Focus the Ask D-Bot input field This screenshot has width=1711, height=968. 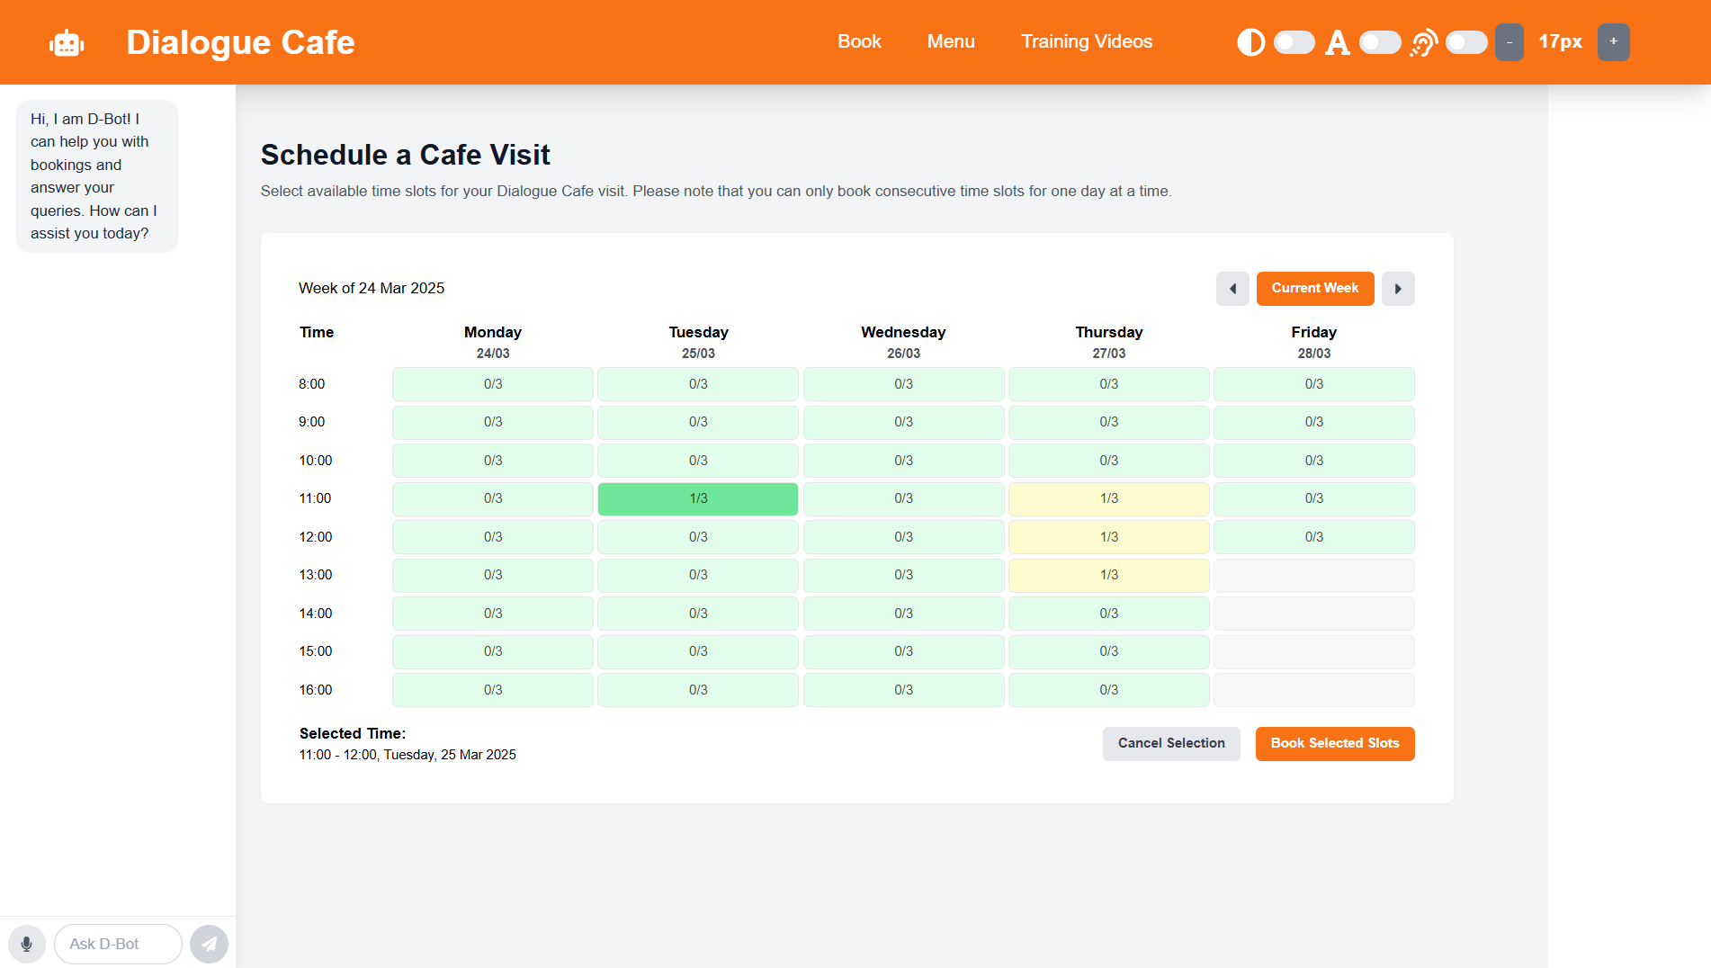pyautogui.click(x=118, y=944)
